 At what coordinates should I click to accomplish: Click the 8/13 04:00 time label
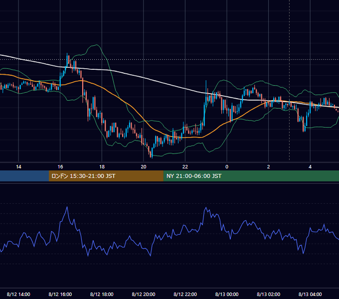click(310, 294)
